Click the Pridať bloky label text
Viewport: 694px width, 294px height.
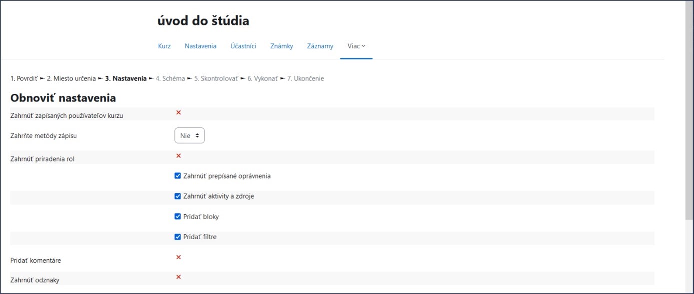(x=201, y=217)
